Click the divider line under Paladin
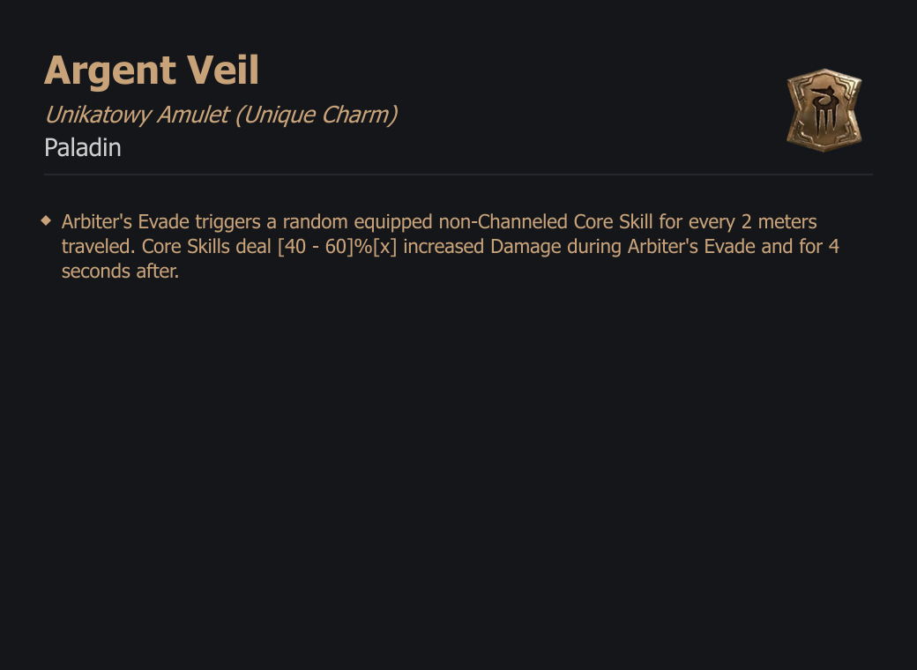917x670 pixels. 458,175
